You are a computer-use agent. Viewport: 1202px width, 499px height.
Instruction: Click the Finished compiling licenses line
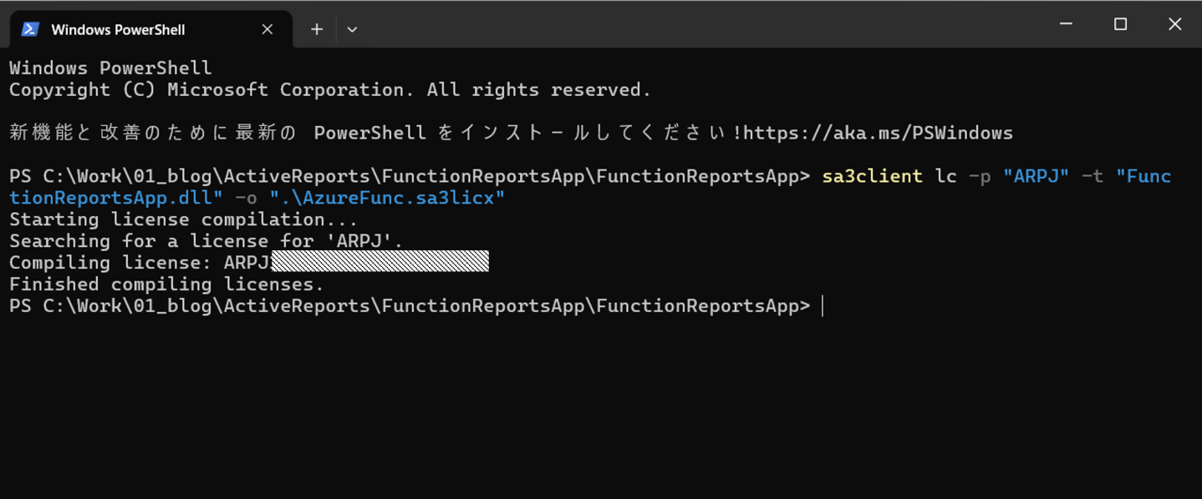[x=166, y=285]
